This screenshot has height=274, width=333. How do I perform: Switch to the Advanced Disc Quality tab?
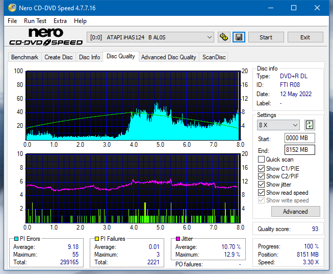(169, 57)
